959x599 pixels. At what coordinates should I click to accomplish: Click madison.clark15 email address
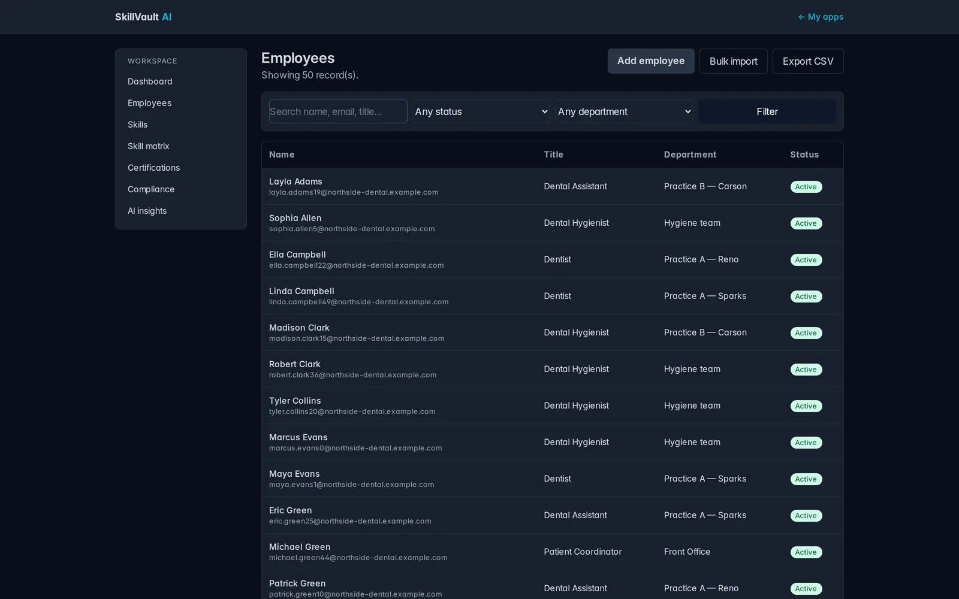point(357,338)
